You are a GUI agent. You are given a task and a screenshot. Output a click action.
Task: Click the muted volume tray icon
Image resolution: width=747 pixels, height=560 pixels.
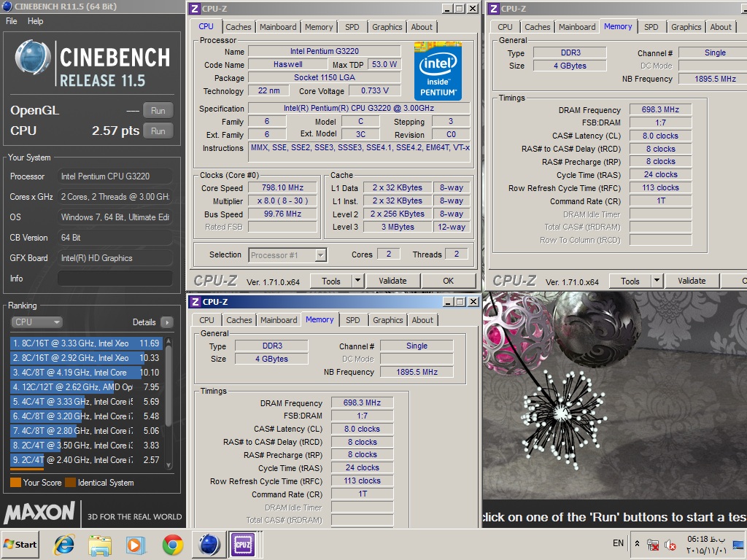670,545
